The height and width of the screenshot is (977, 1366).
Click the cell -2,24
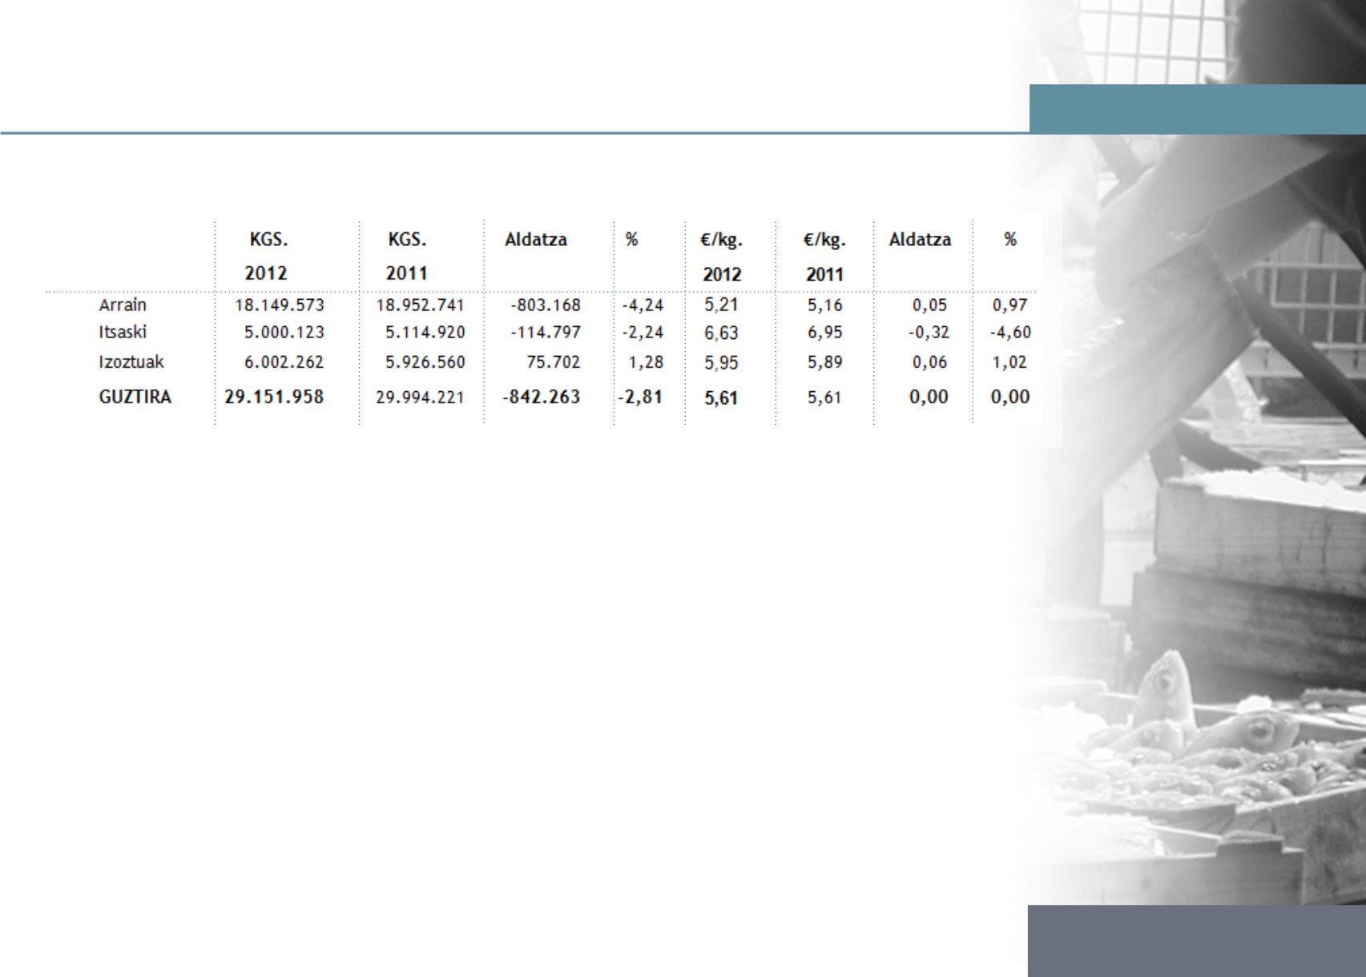(x=643, y=332)
